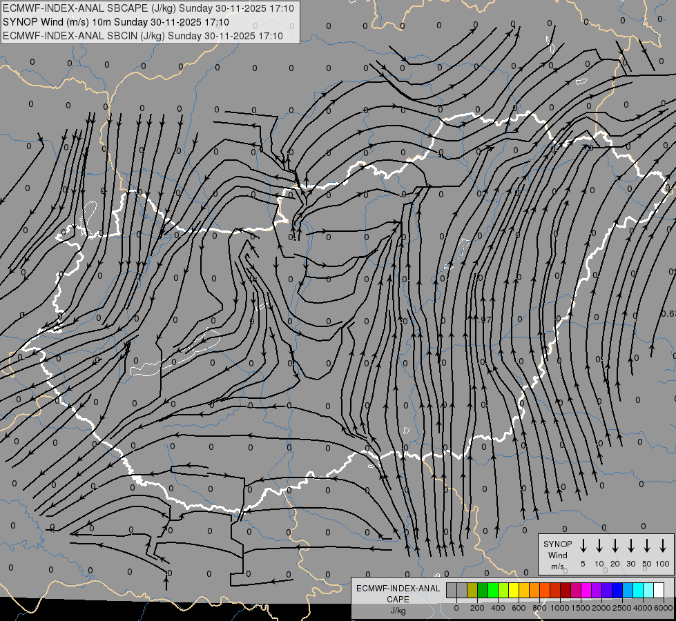676x621 pixels.
Task: Pick the first gray swatch in CAPE scale
Action: point(452,590)
